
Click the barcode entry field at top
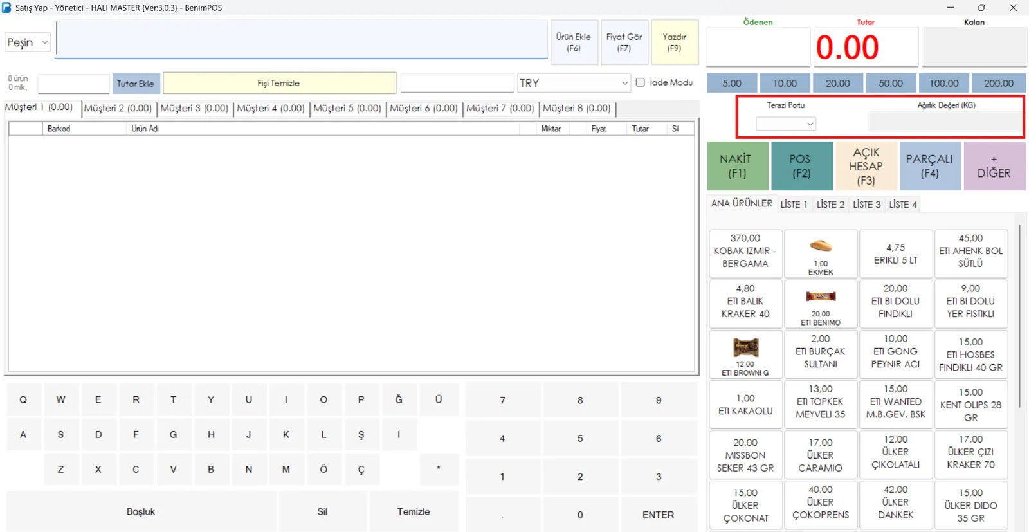point(302,40)
